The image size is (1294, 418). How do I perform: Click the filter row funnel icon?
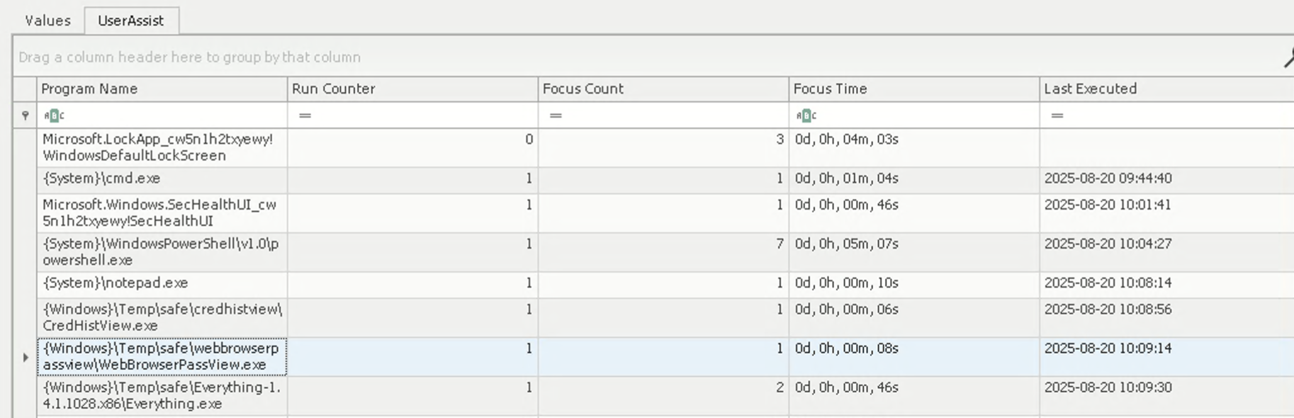[x=25, y=115]
